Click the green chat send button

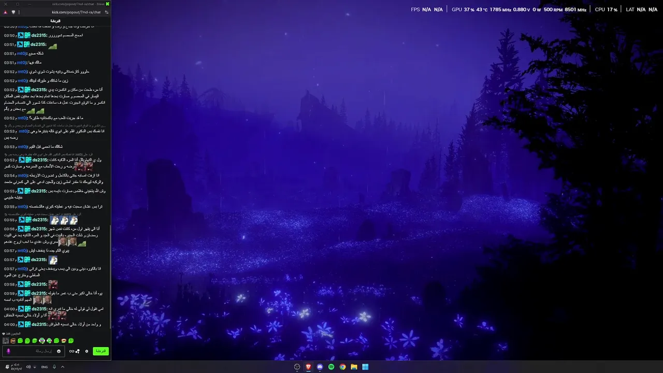point(101,351)
